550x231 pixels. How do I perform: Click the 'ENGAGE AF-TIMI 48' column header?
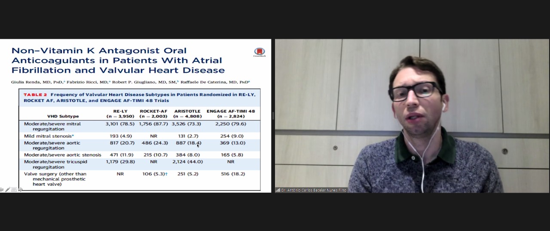(231, 111)
